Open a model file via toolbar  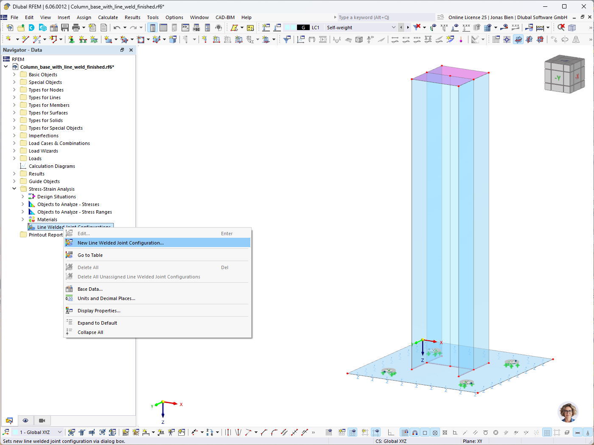20,28
